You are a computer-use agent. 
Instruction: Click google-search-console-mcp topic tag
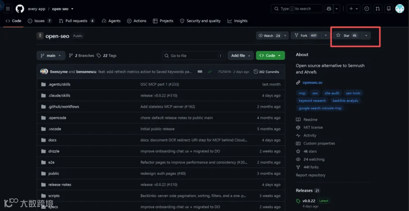pyautogui.click(x=320, y=108)
